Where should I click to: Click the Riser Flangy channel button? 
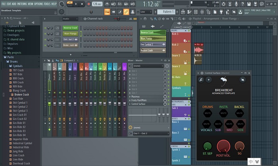coord(70,33)
